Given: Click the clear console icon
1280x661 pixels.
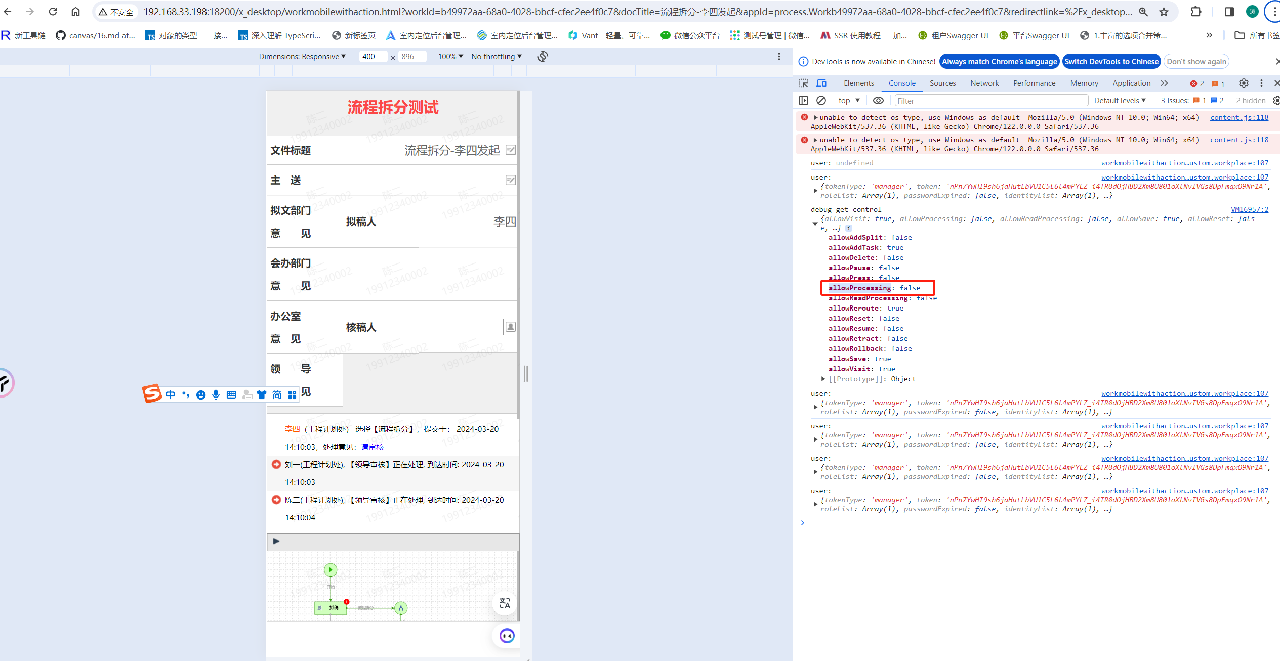Looking at the screenshot, I should click(x=821, y=101).
